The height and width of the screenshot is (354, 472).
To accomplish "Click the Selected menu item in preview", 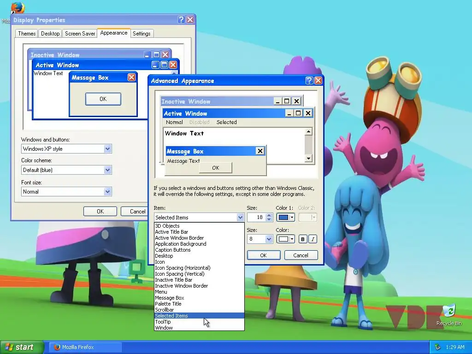I will pyautogui.click(x=226, y=122).
